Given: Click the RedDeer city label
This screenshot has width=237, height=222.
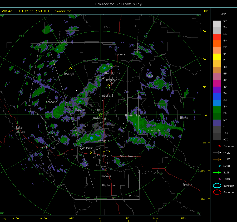Looking at the screenshot, I should (112, 80).
